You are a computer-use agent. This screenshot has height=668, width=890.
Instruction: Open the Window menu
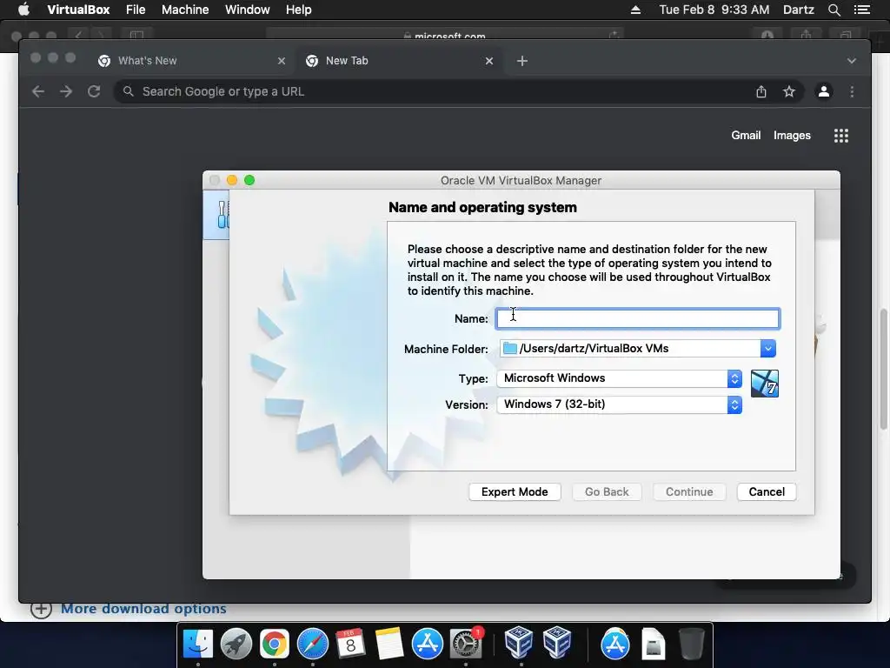[x=248, y=10]
